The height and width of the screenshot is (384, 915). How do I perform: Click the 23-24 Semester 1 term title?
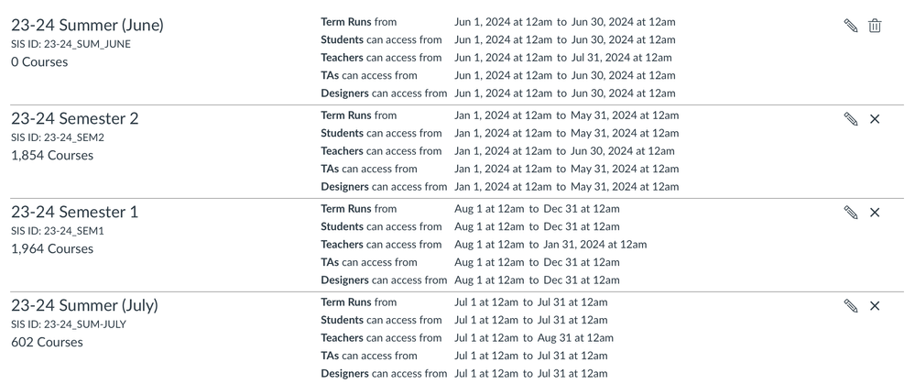[75, 212]
